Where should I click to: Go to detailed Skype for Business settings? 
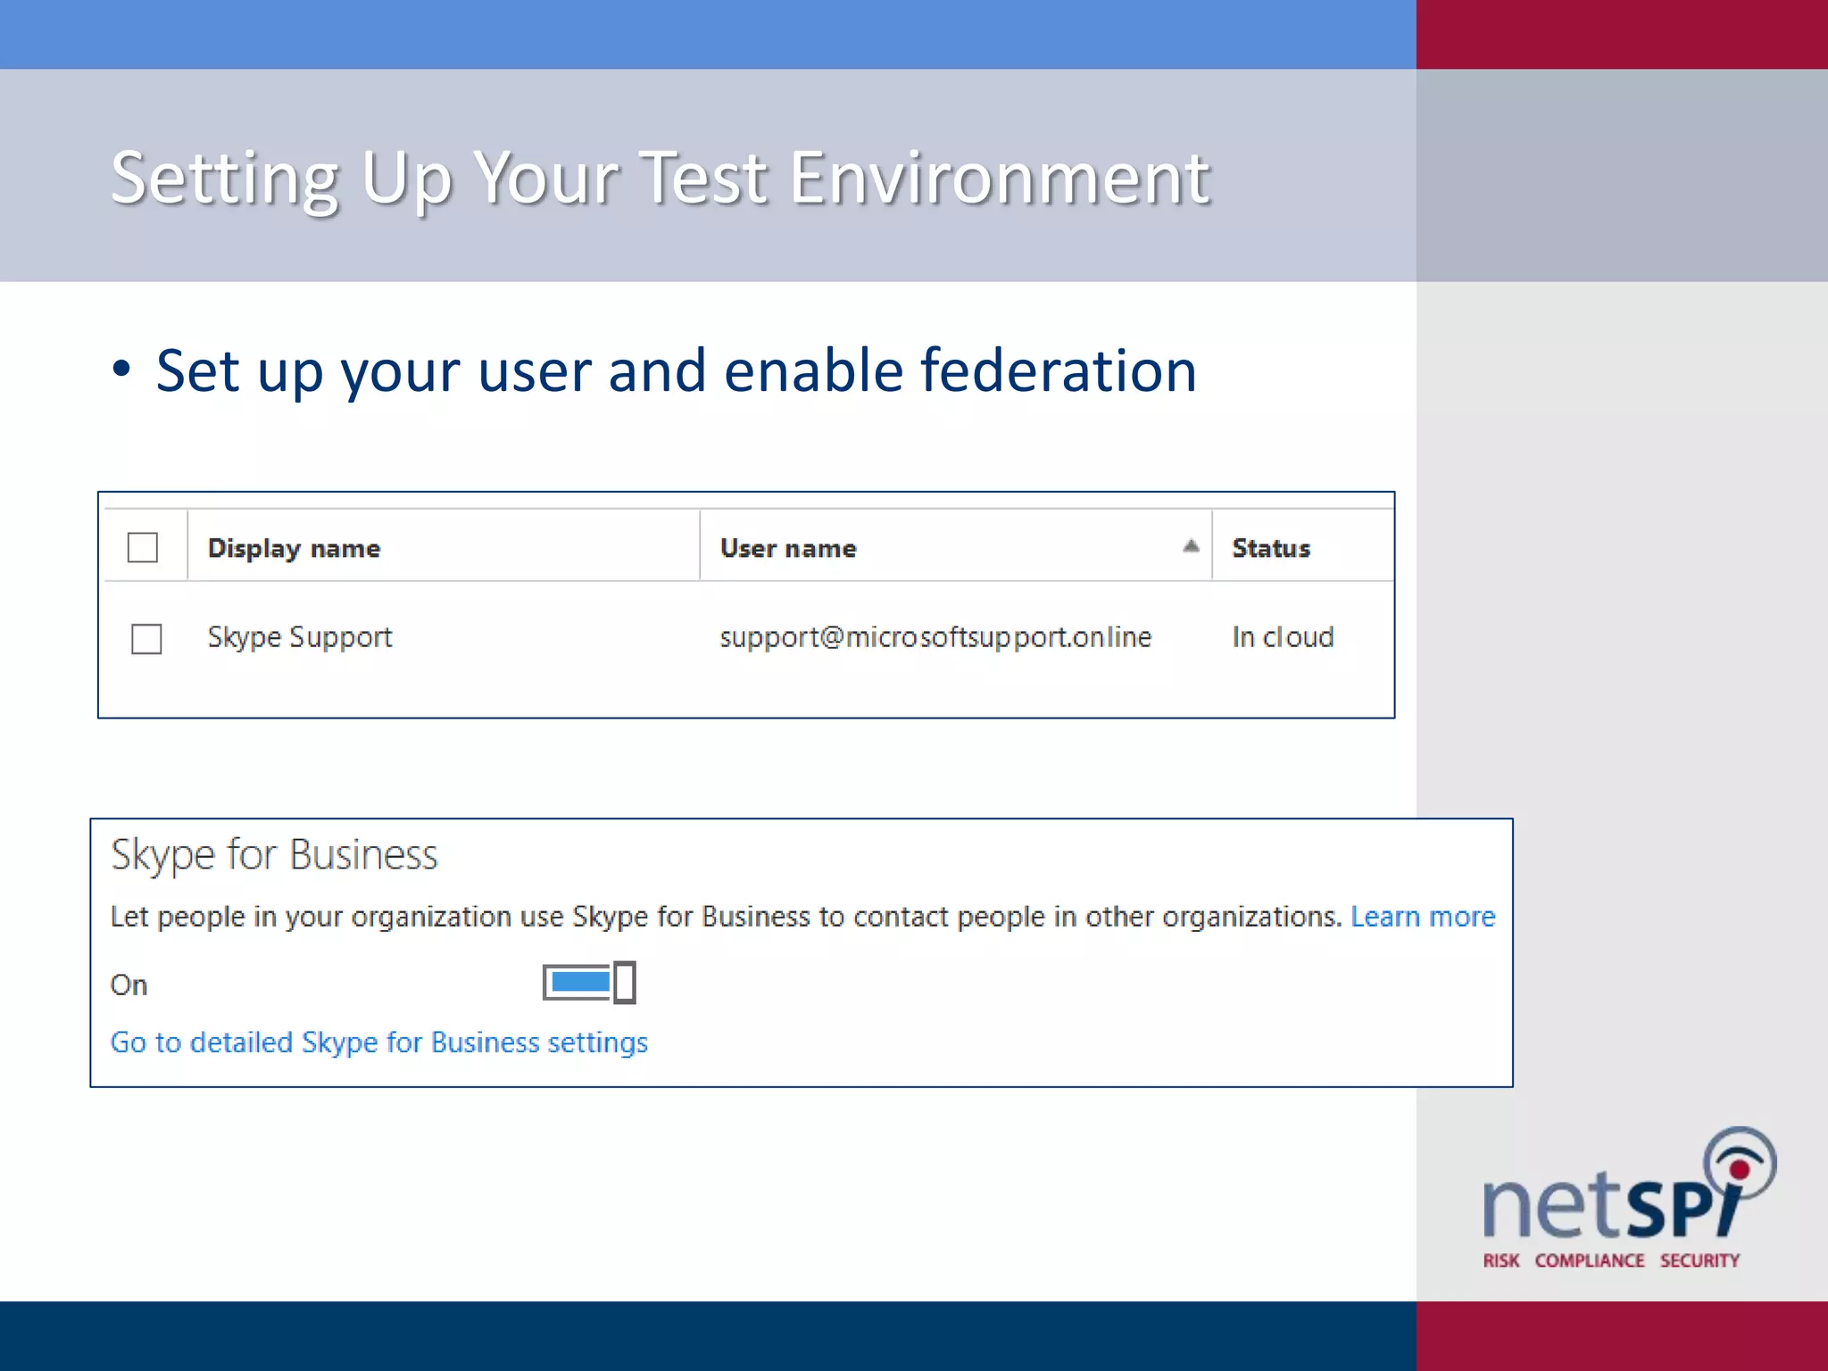pyautogui.click(x=378, y=1043)
